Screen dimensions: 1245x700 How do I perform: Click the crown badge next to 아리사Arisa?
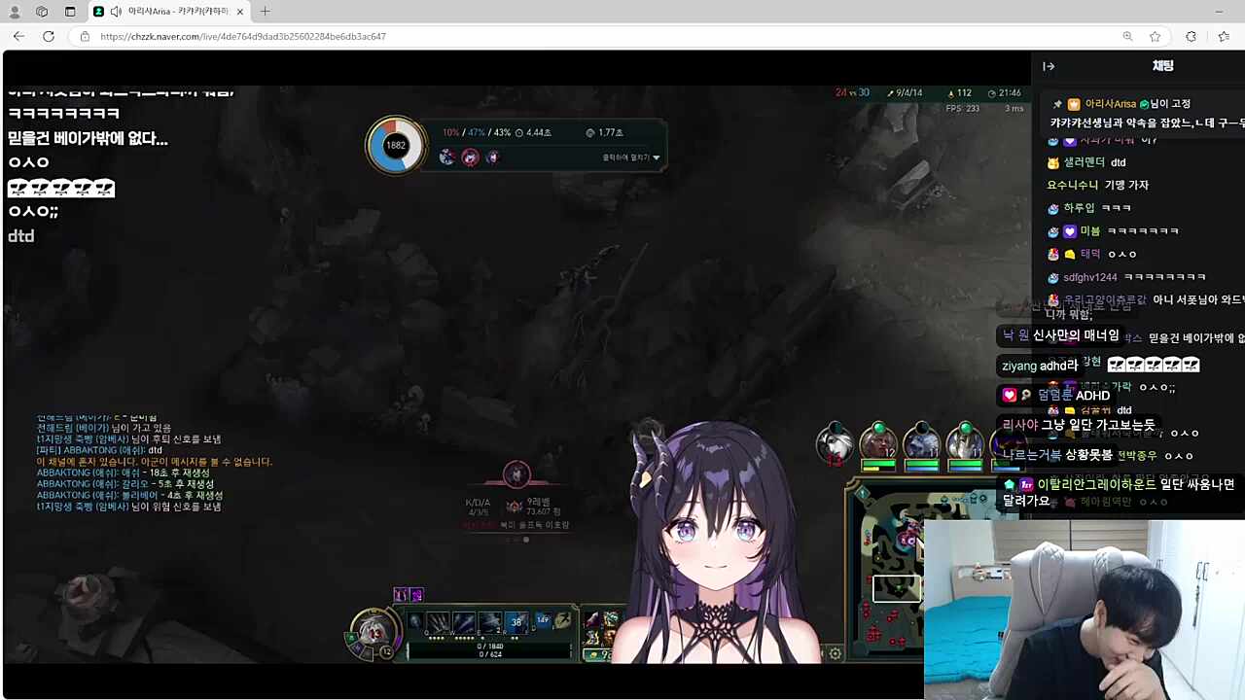(x=1074, y=104)
